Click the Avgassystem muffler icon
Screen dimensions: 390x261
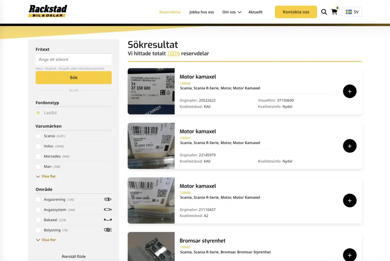[x=107, y=209]
